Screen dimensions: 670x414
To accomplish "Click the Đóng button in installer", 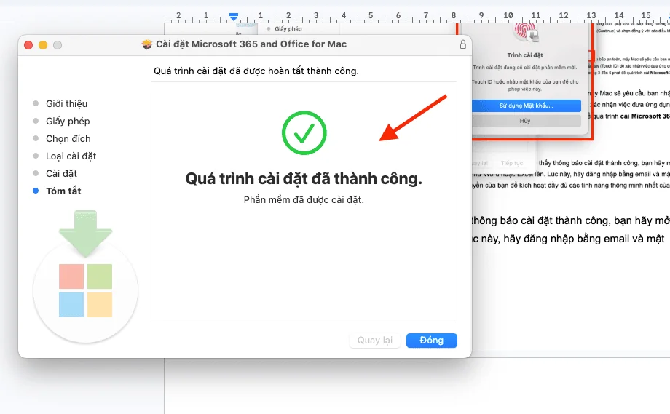I will (x=432, y=341).
